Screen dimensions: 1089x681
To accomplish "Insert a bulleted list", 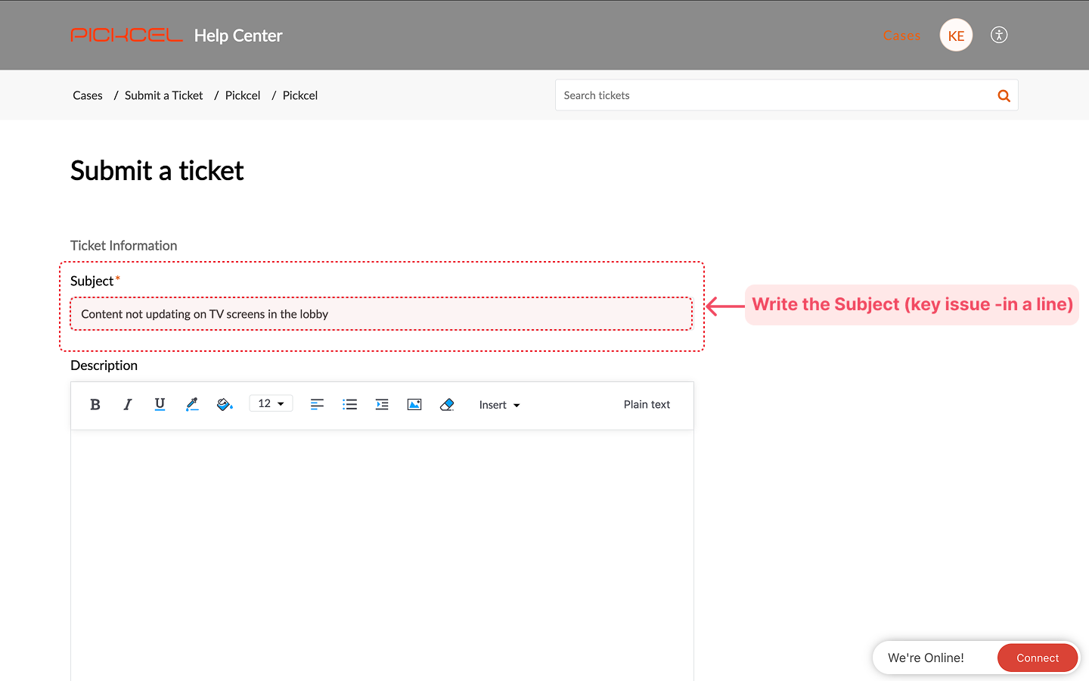I will click(x=349, y=405).
